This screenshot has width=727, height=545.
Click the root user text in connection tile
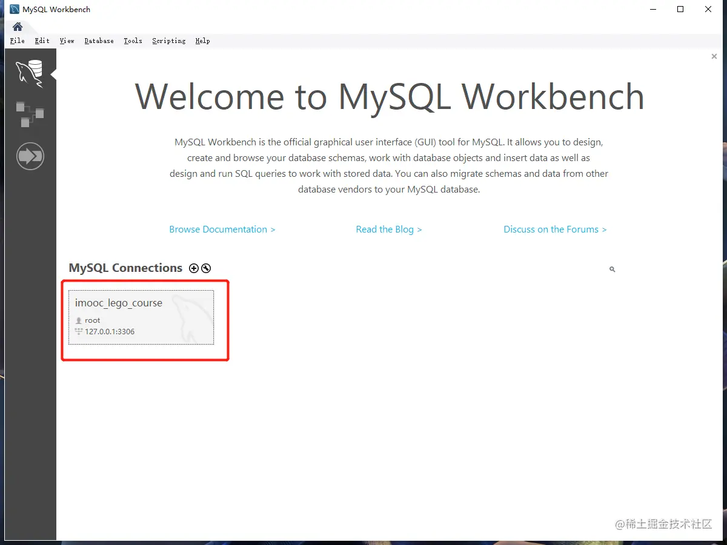point(93,320)
